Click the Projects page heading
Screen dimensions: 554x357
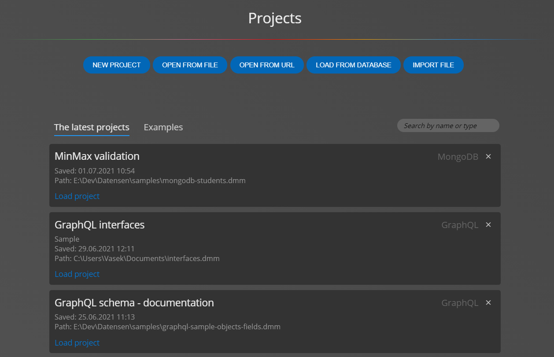coord(274,18)
